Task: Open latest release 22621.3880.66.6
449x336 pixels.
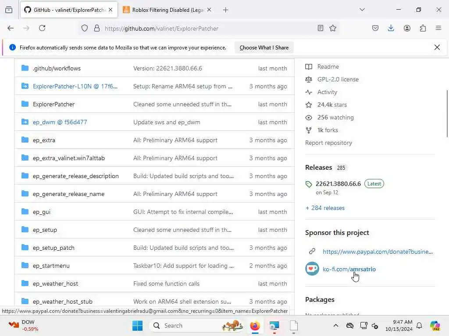Action: (x=338, y=184)
